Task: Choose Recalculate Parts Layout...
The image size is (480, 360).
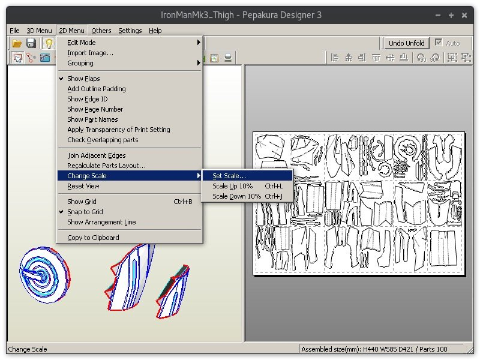Action: click(130, 166)
